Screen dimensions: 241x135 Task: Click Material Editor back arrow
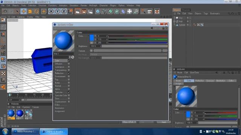(152, 28)
